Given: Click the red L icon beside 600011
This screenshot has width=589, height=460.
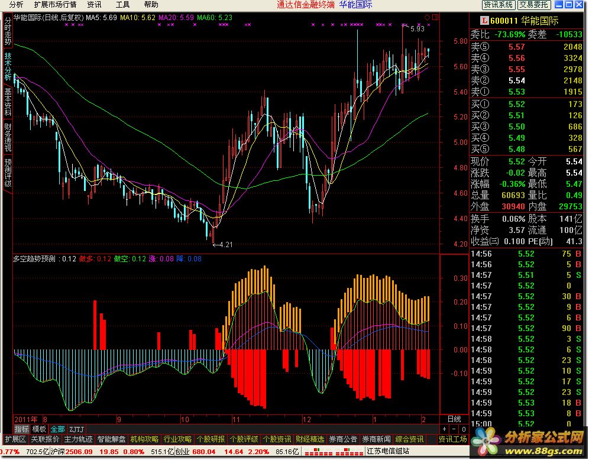Looking at the screenshot, I should tap(484, 21).
